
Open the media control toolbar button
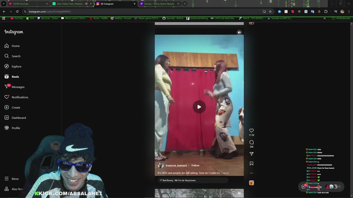pos(336,12)
